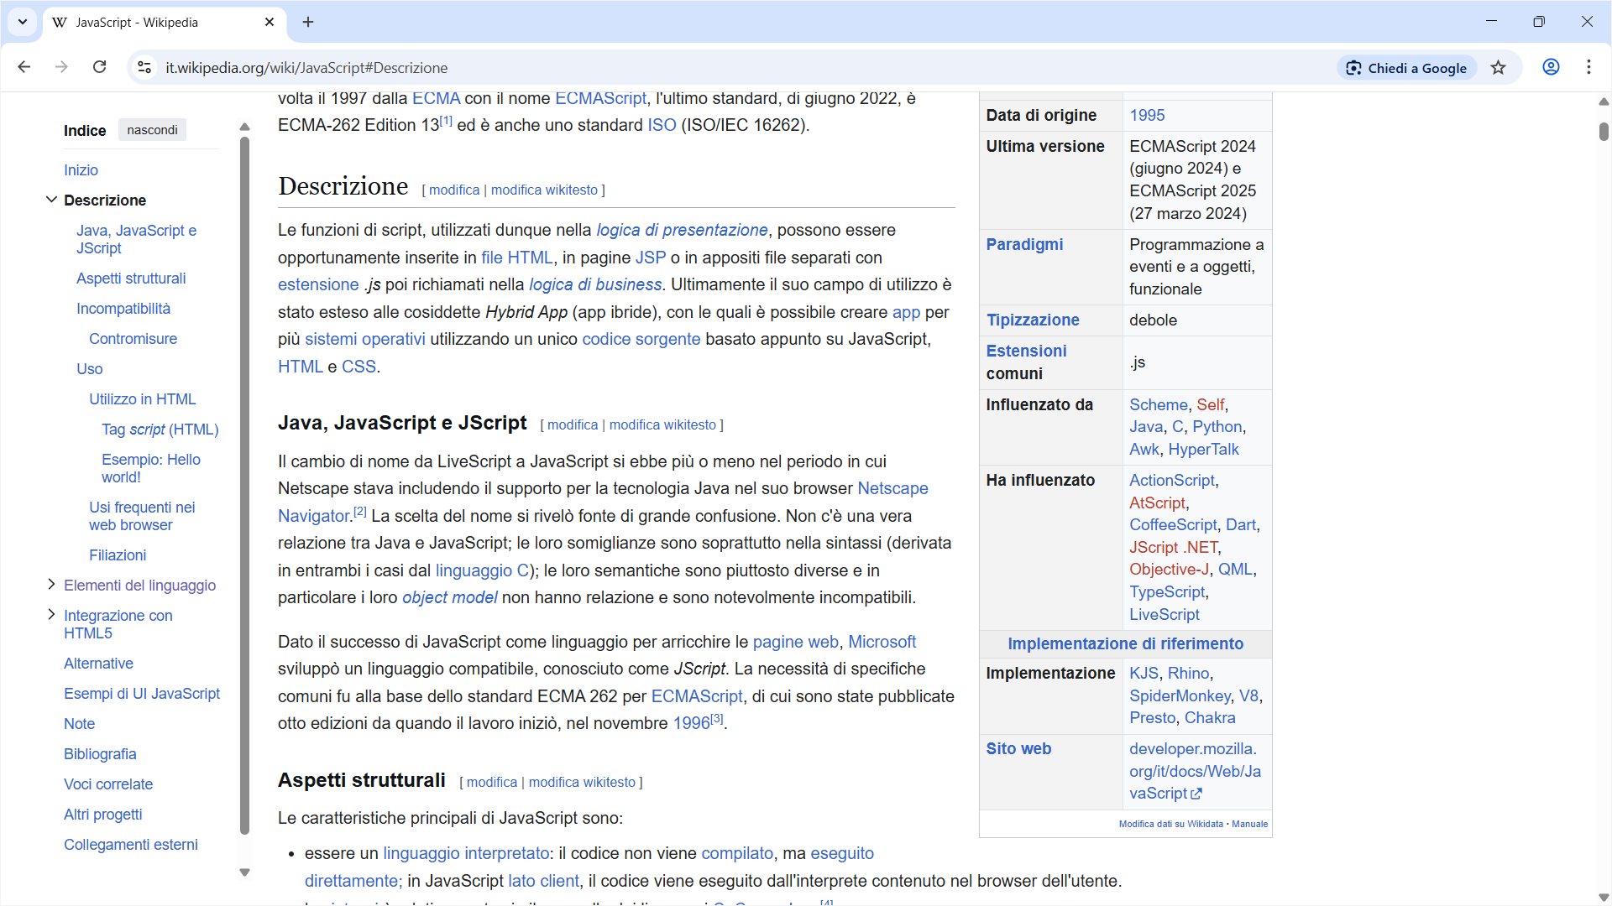Viewport: 1612px width, 906px height.
Task: Close the JavaScript - Wikipedia tab
Action: 270,22
